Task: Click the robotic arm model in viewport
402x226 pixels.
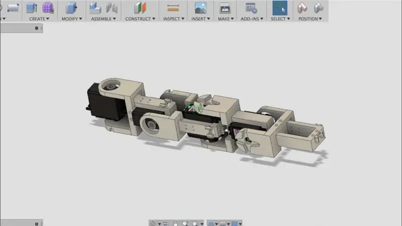Action: click(x=205, y=118)
